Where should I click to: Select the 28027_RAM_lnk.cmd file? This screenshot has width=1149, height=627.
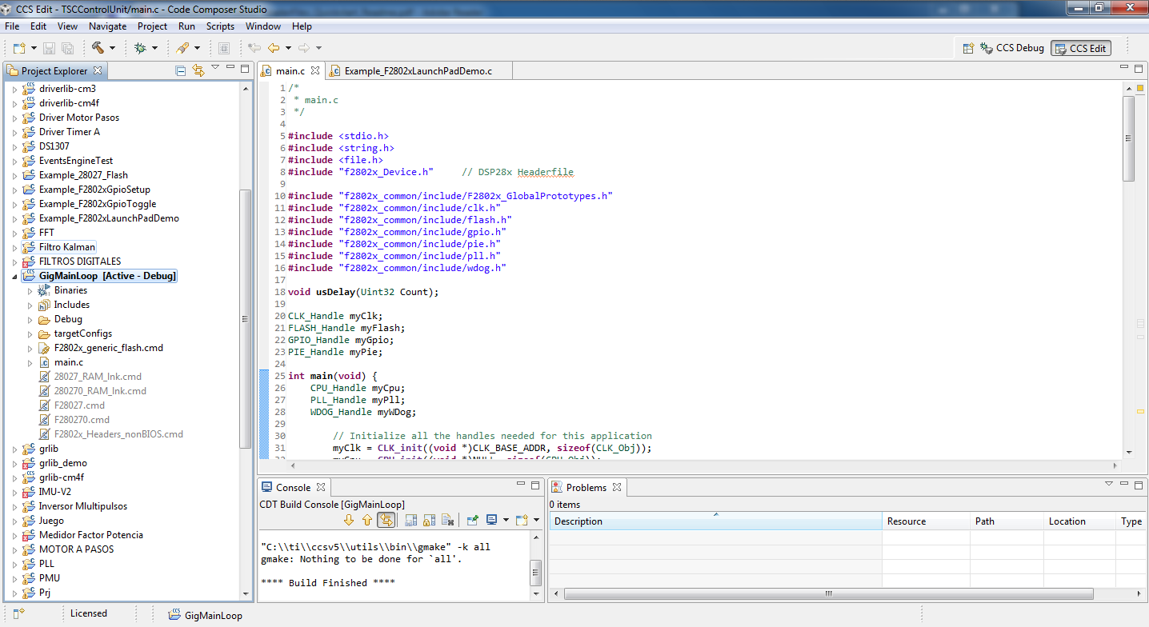[98, 377]
